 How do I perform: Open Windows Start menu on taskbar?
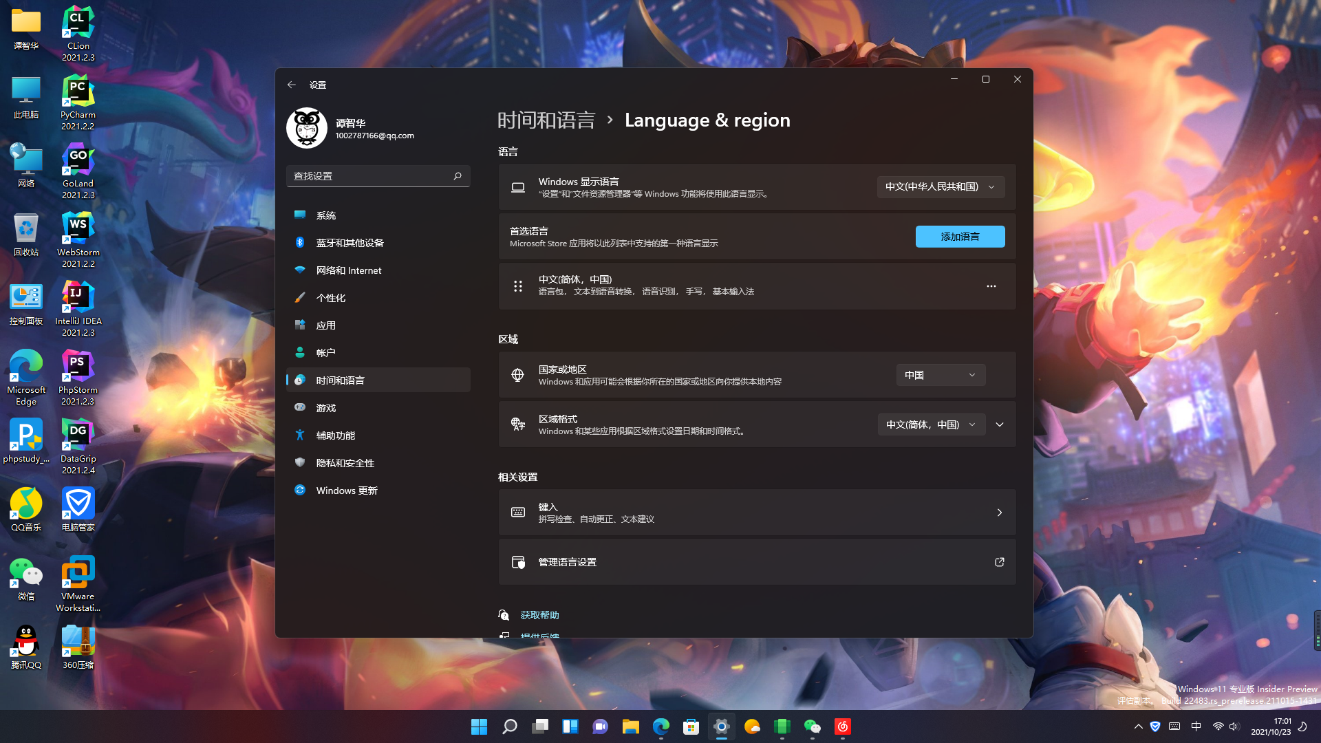480,726
